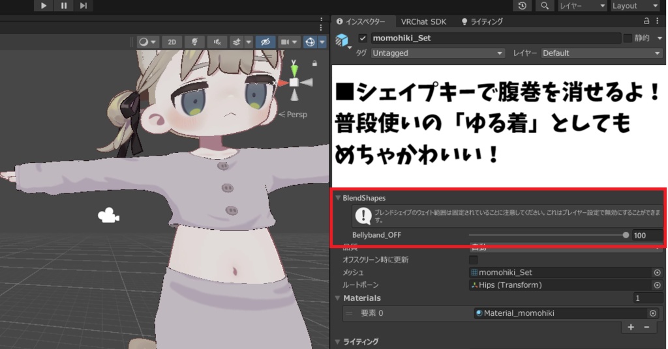Open mesh object picker for momohiki_Set

657,272
